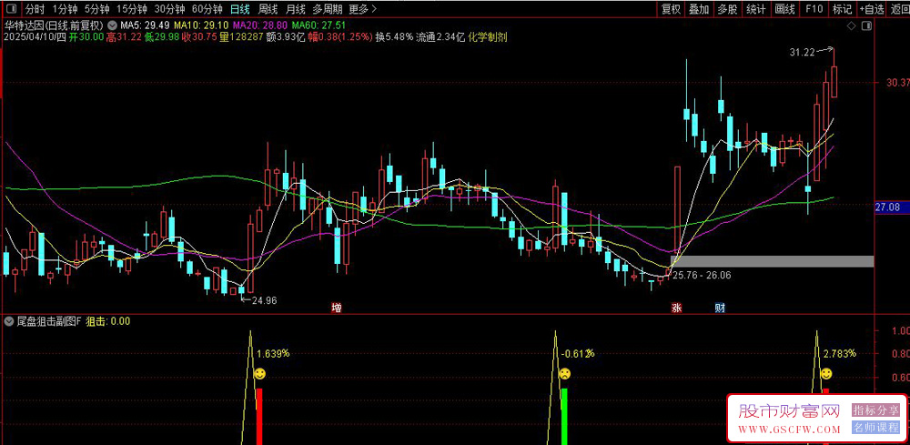Click the gray gap zone 25.76 - 26.06
The width and height of the screenshot is (910, 445).
tap(772, 261)
